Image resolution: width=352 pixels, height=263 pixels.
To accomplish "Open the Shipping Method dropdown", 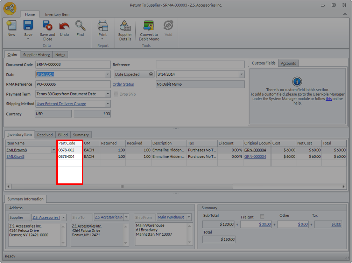I will tap(108, 104).
